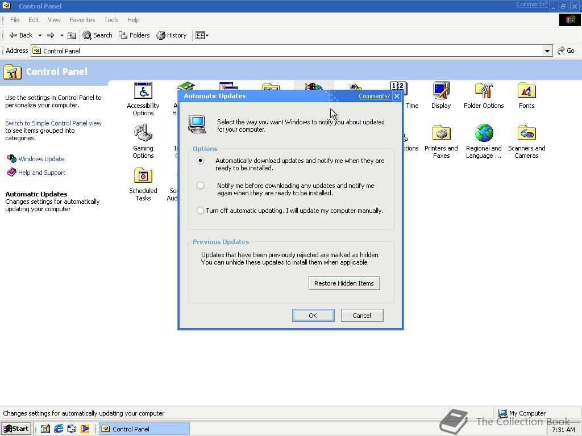Viewport: 582px width, 436px height.
Task: Open the History pane button
Action: click(x=172, y=35)
